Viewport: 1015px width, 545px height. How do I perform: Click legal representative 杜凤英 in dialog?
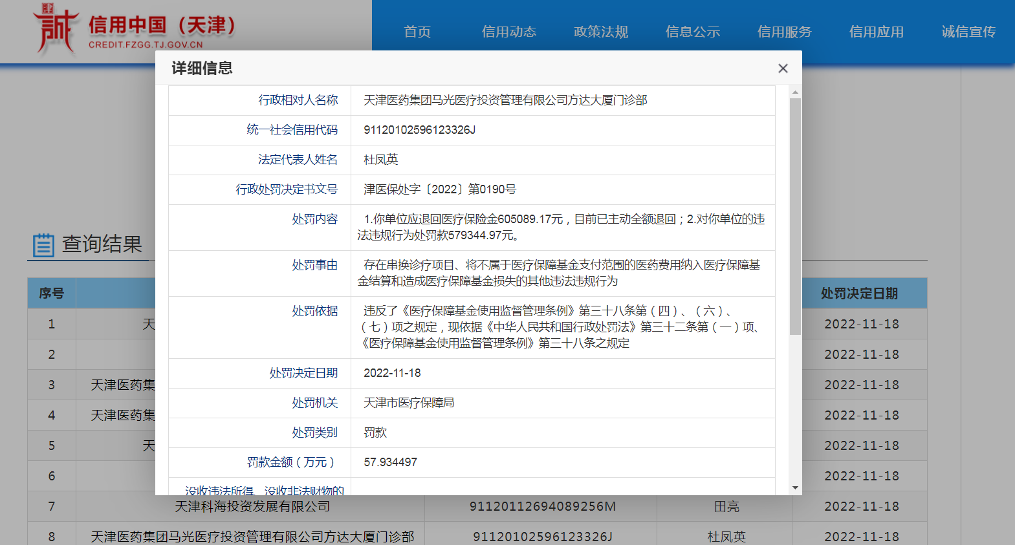[381, 160]
